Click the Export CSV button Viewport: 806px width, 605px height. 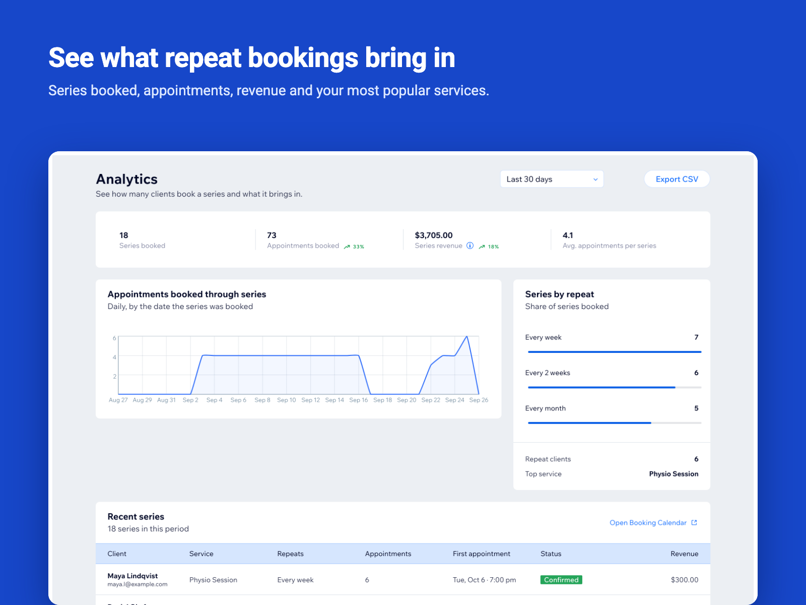[x=677, y=179]
